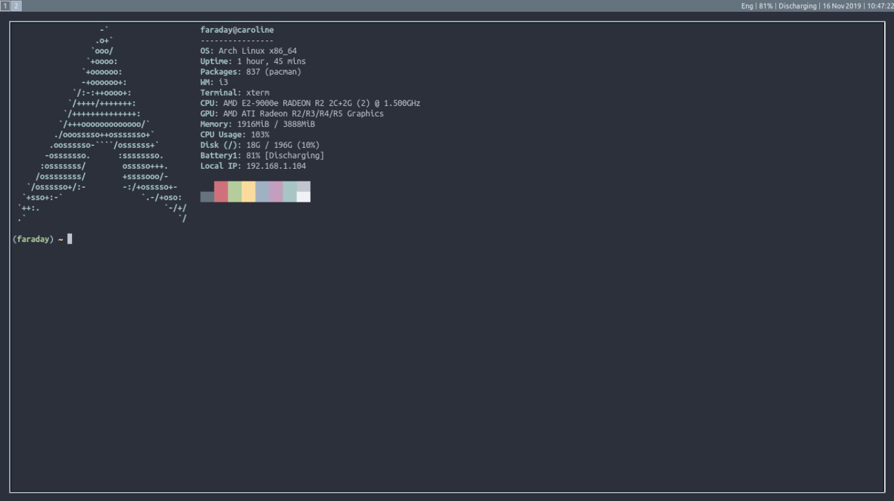Click the faraday@caroline title line

tap(237, 30)
